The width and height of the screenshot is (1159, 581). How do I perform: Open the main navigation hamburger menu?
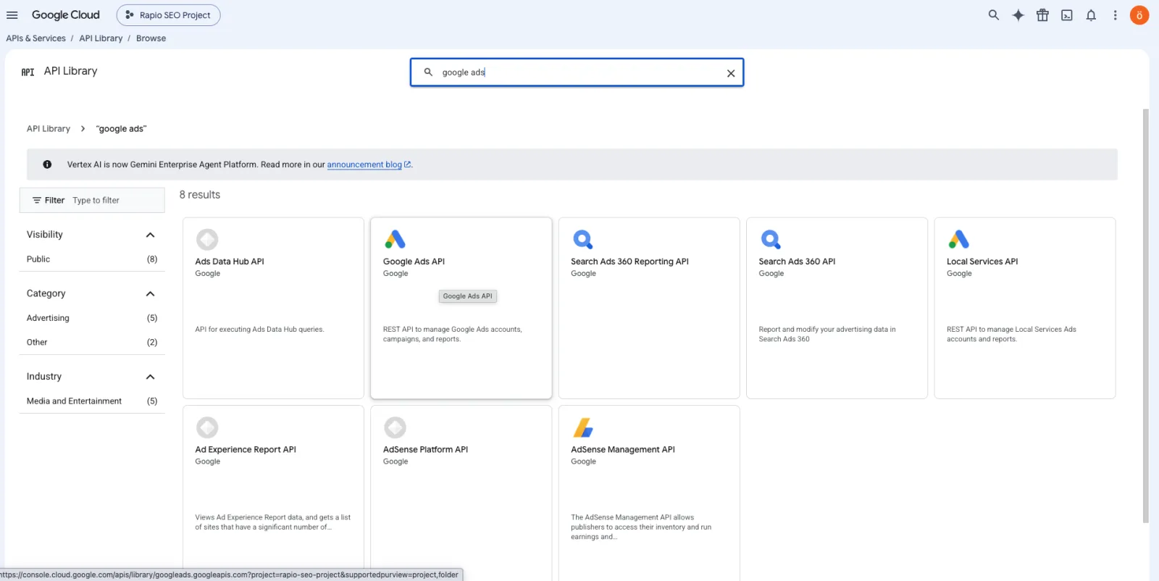click(12, 15)
